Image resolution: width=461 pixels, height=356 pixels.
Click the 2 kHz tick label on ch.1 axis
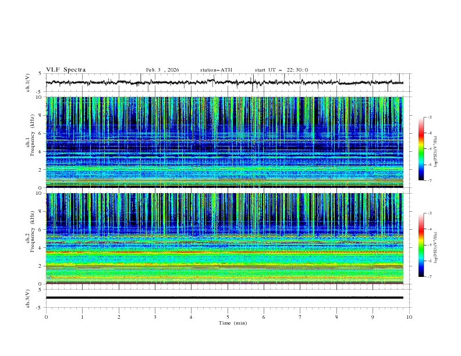coord(41,170)
